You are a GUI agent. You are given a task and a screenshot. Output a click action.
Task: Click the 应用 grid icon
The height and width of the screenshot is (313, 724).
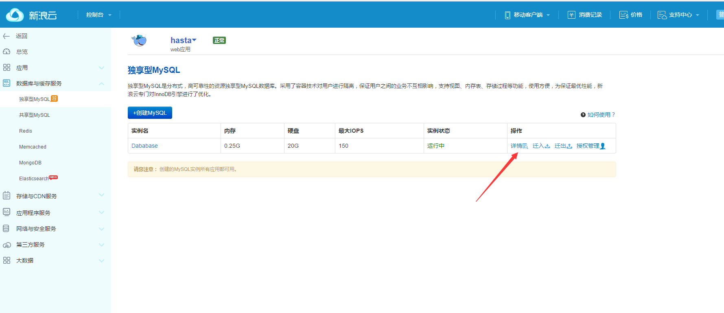(x=7, y=68)
